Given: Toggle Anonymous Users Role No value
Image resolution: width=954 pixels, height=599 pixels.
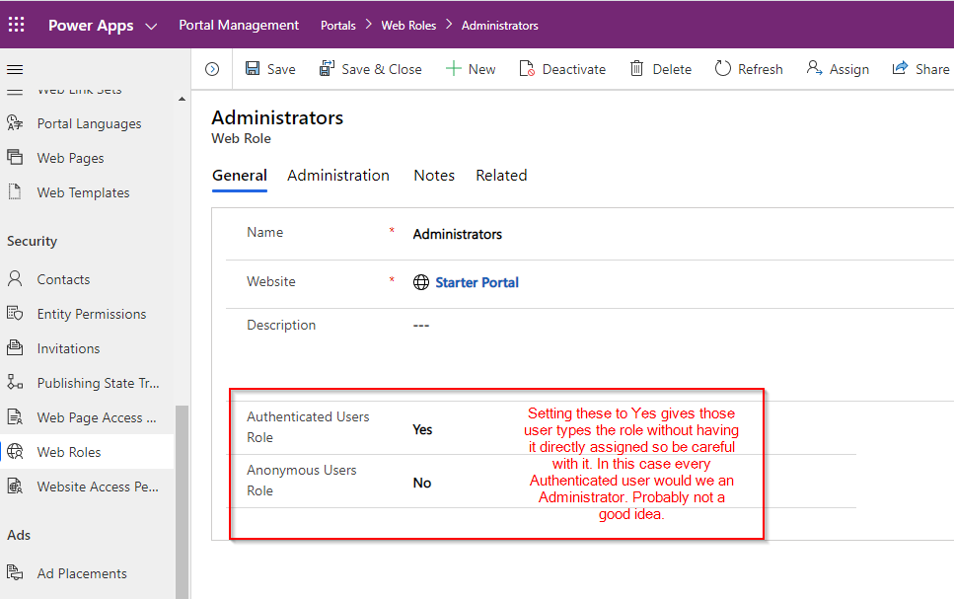Looking at the screenshot, I should [422, 484].
